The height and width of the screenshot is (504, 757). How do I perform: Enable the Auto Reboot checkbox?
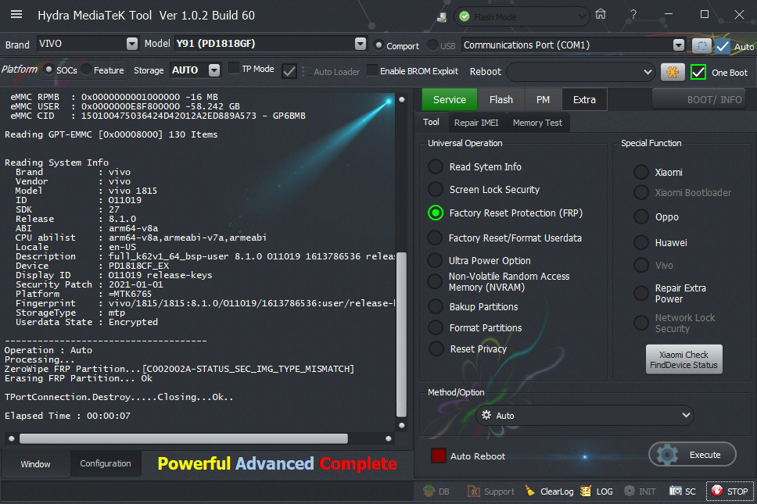tap(439, 456)
